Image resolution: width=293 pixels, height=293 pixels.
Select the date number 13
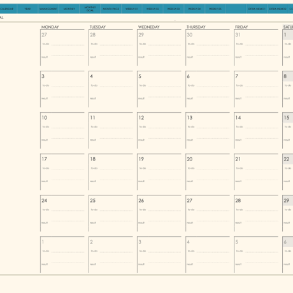[x=190, y=118]
